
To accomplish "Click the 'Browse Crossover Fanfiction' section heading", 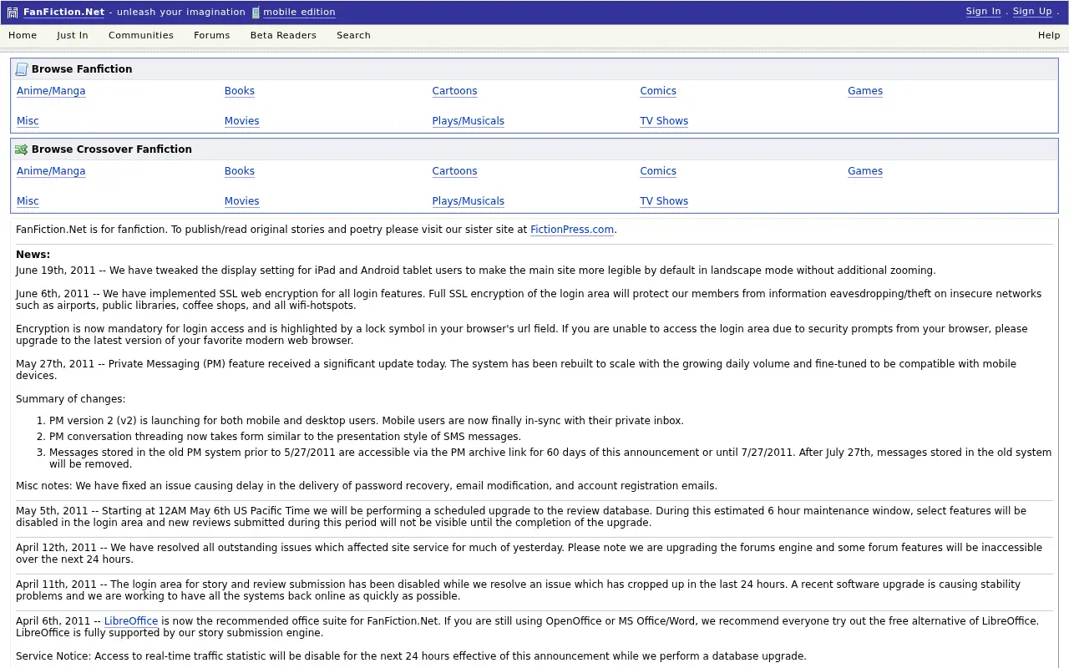I will pyautogui.click(x=112, y=149).
